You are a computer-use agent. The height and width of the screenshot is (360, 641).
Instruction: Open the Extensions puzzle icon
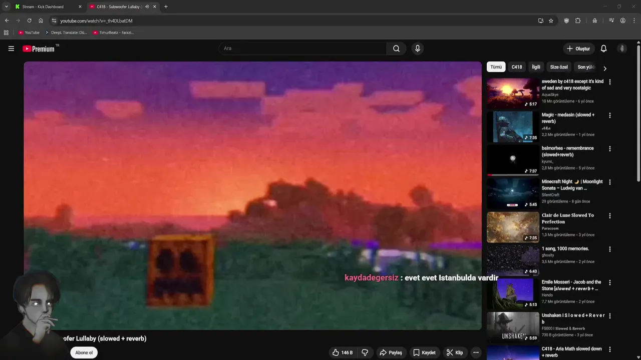(578, 20)
